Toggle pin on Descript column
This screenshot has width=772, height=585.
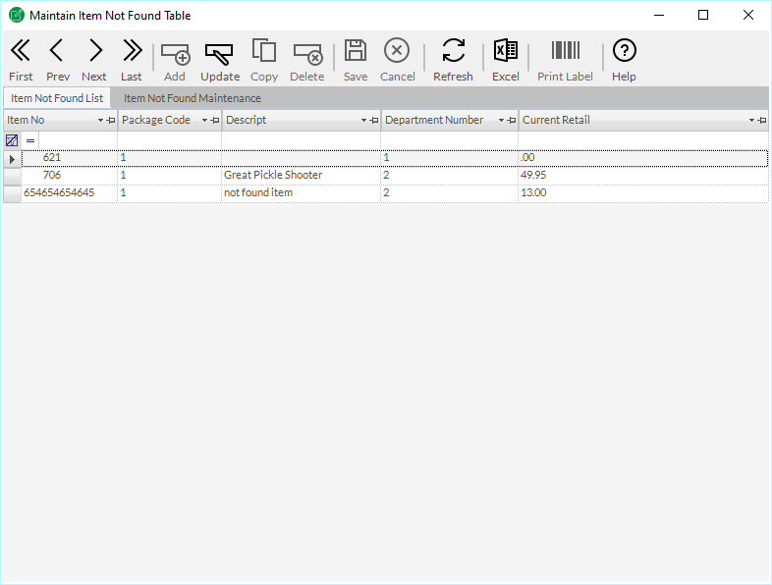374,121
